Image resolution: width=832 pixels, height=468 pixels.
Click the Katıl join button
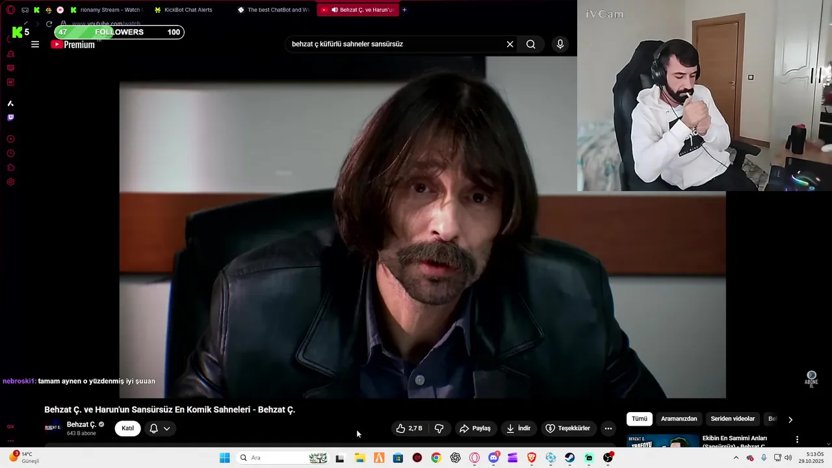click(128, 428)
